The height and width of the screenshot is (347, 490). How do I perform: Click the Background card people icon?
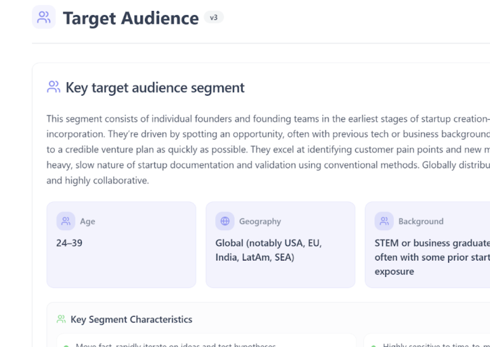coord(384,221)
